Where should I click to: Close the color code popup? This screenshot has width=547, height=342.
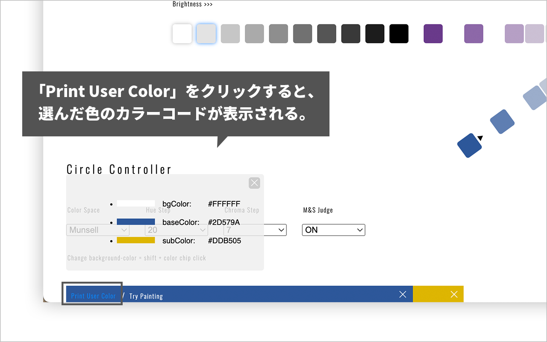254,183
